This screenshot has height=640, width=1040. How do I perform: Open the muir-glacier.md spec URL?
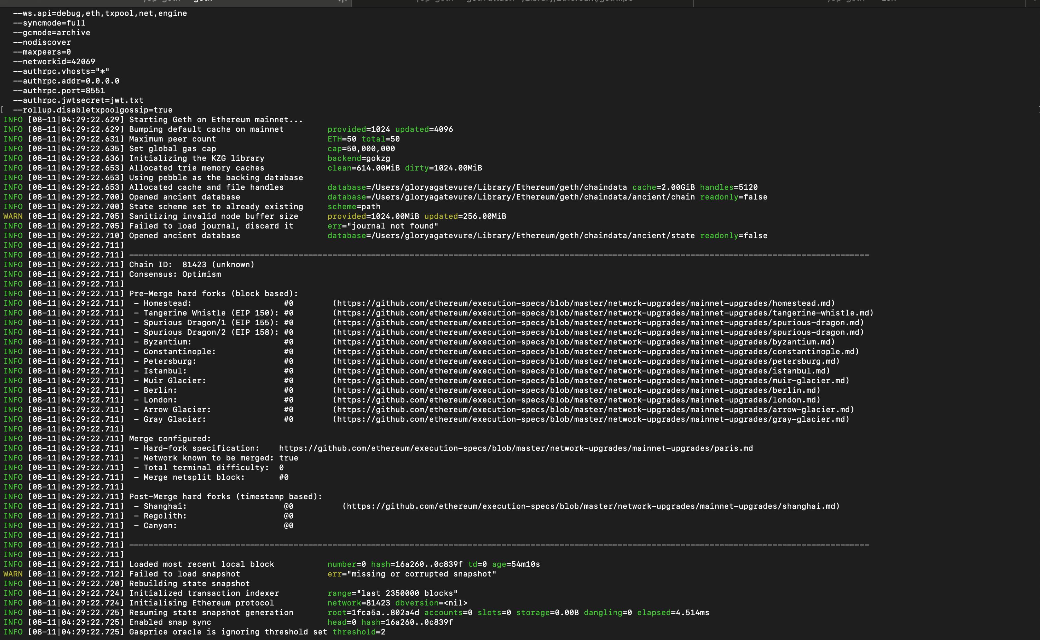pyautogui.click(x=591, y=380)
